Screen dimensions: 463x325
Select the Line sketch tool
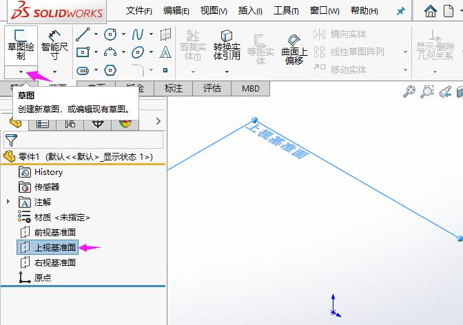tap(83, 34)
